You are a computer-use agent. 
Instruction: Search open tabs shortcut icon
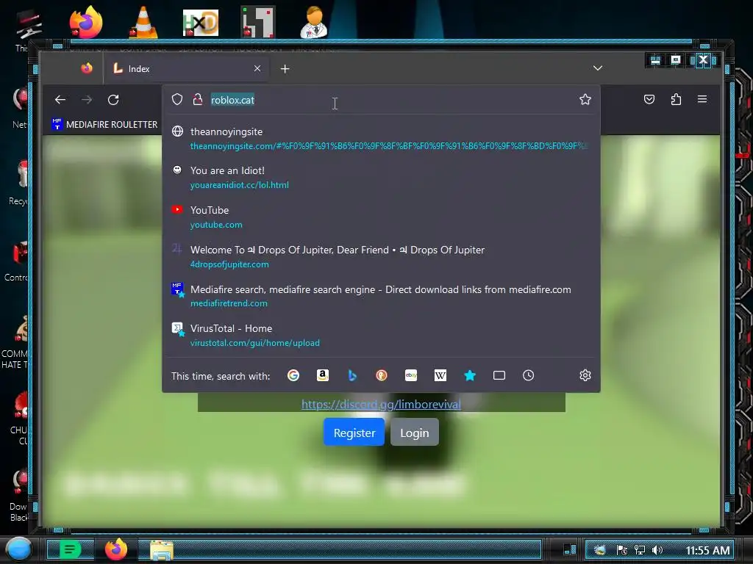[499, 375]
